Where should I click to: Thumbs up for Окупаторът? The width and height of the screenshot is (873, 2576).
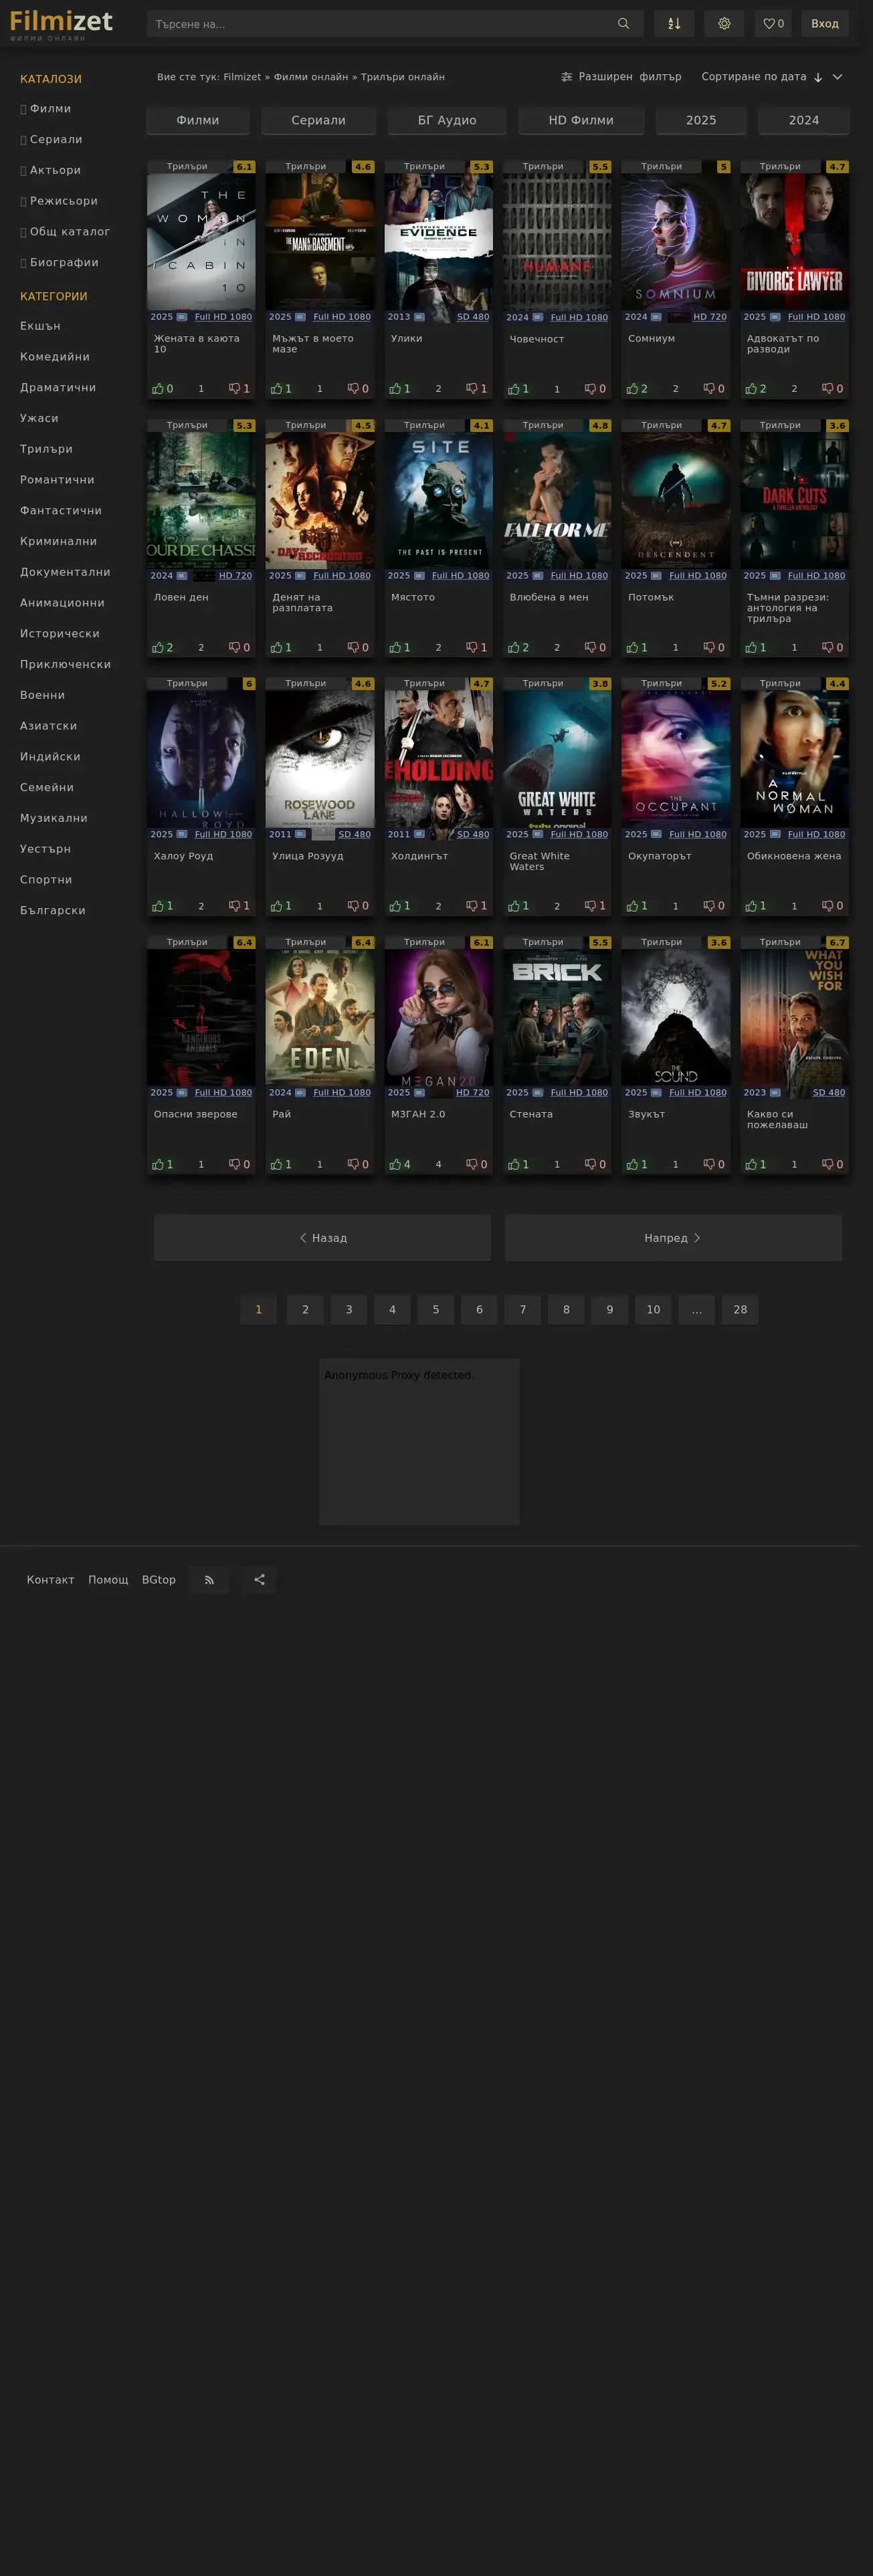[x=637, y=906]
